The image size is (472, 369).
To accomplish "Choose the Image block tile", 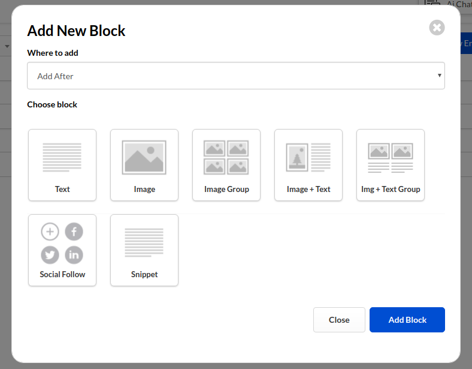I will click(x=144, y=165).
